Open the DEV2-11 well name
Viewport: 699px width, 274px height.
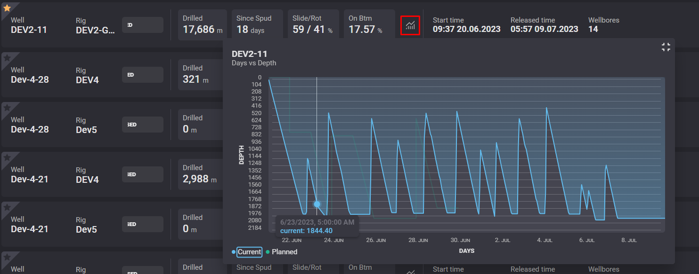[29, 30]
